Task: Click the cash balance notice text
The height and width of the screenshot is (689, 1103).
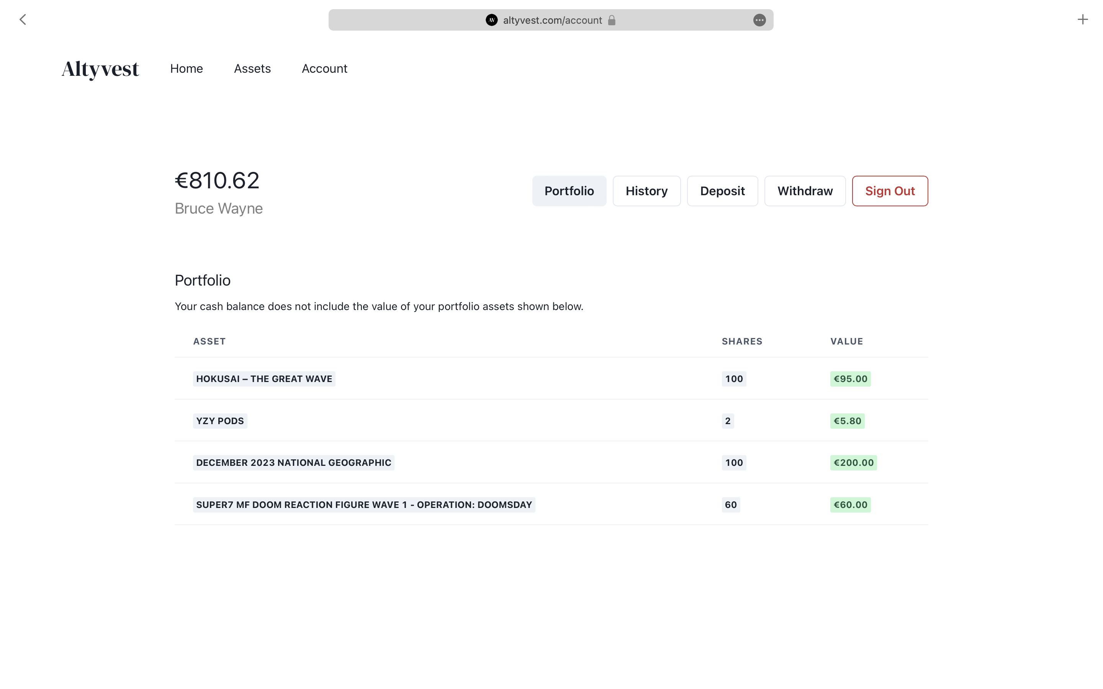Action: coord(379,306)
